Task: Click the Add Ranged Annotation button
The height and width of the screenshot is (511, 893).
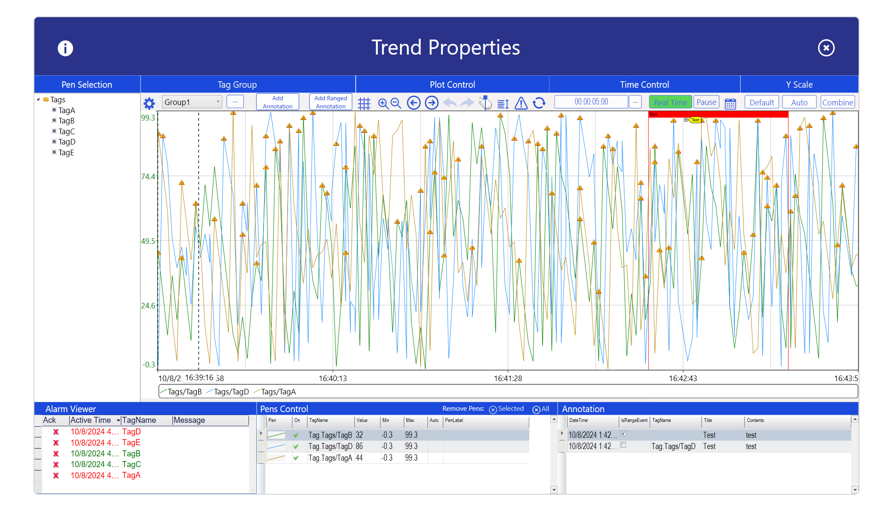Action: [330, 102]
